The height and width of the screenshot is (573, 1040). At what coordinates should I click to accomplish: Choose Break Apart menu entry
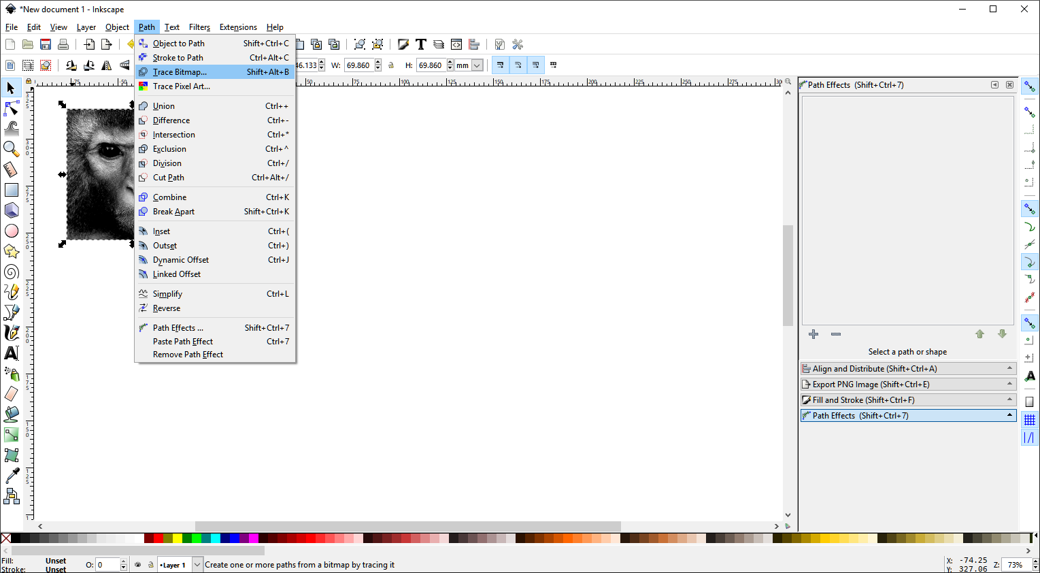(x=215, y=212)
